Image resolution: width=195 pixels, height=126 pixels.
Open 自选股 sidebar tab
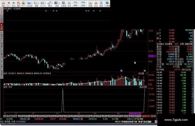2,45
